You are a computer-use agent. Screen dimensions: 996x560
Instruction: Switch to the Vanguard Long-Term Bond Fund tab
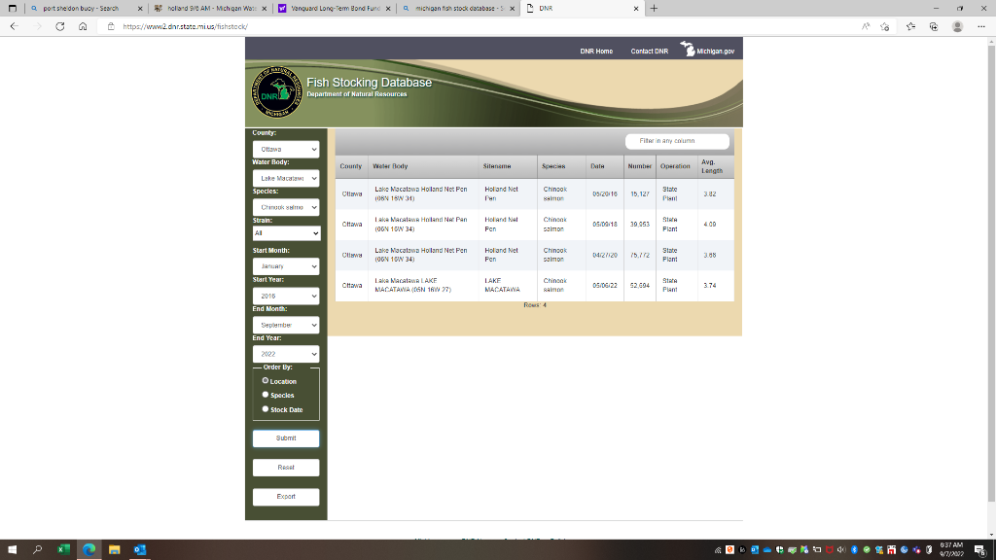pos(328,8)
